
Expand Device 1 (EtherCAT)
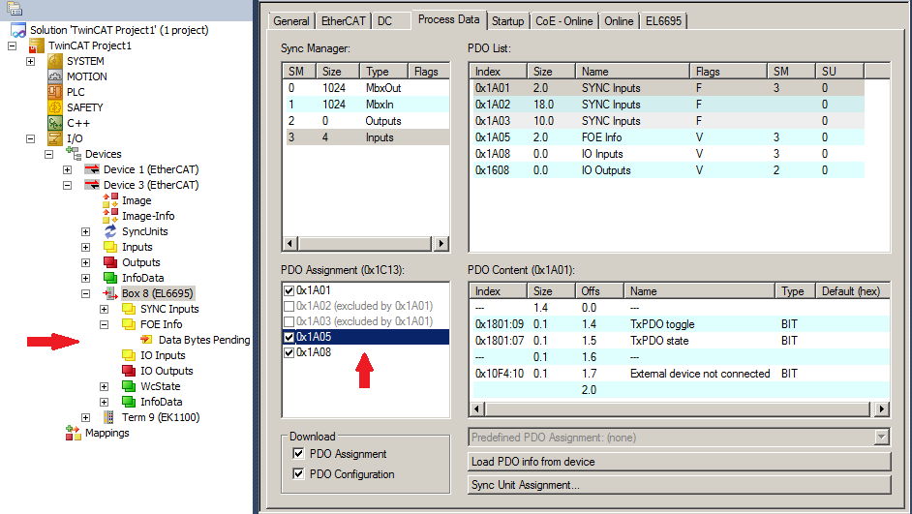[68, 169]
